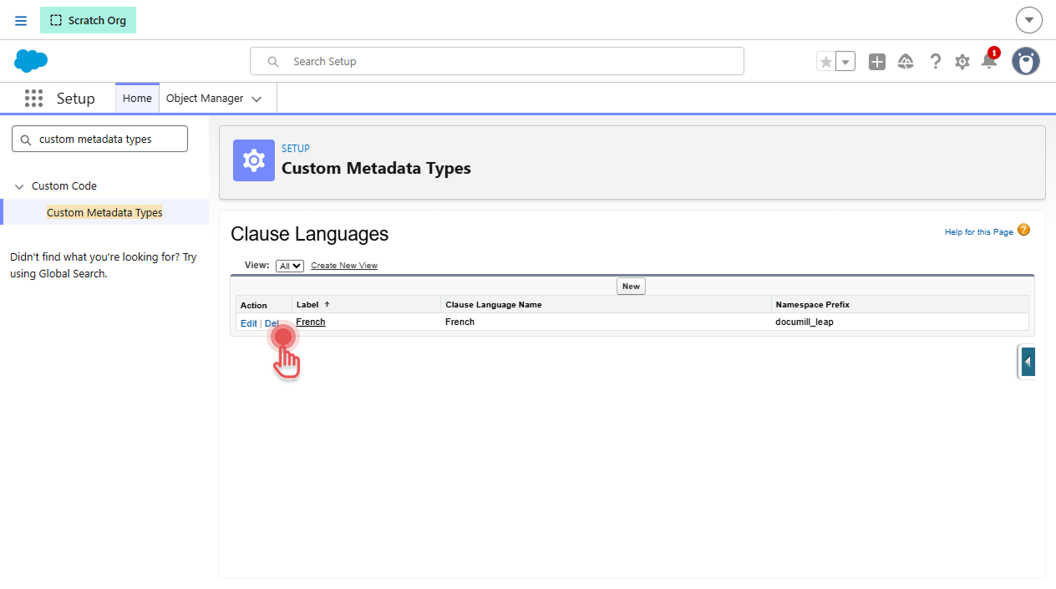Open the App Launcher grid icon
The image size is (1056, 589).
pos(33,99)
